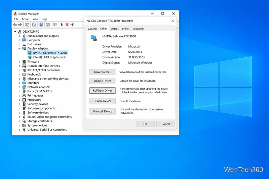The image size is (269, 179).
Task: Expand the Monitors node
Action: [x=20, y=83]
